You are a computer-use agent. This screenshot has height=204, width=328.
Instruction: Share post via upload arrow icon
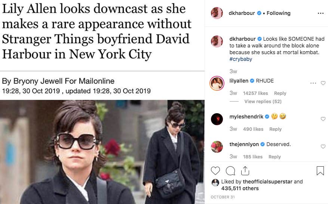pyautogui.click(x=245, y=171)
